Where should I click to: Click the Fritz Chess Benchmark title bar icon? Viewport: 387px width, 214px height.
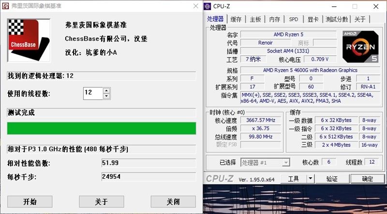pos(5,6)
